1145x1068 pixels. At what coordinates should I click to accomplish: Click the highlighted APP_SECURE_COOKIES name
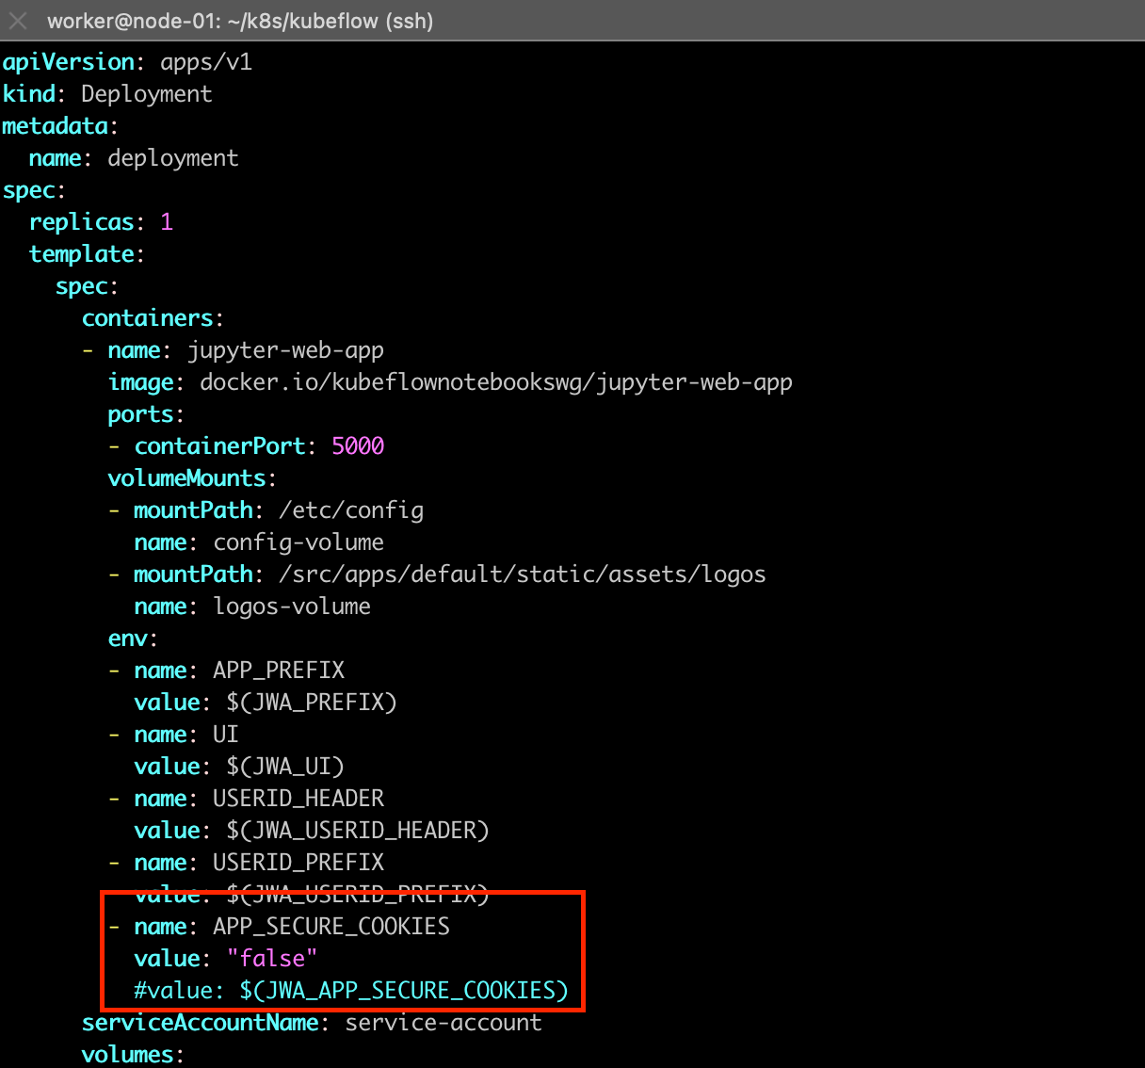(331, 926)
